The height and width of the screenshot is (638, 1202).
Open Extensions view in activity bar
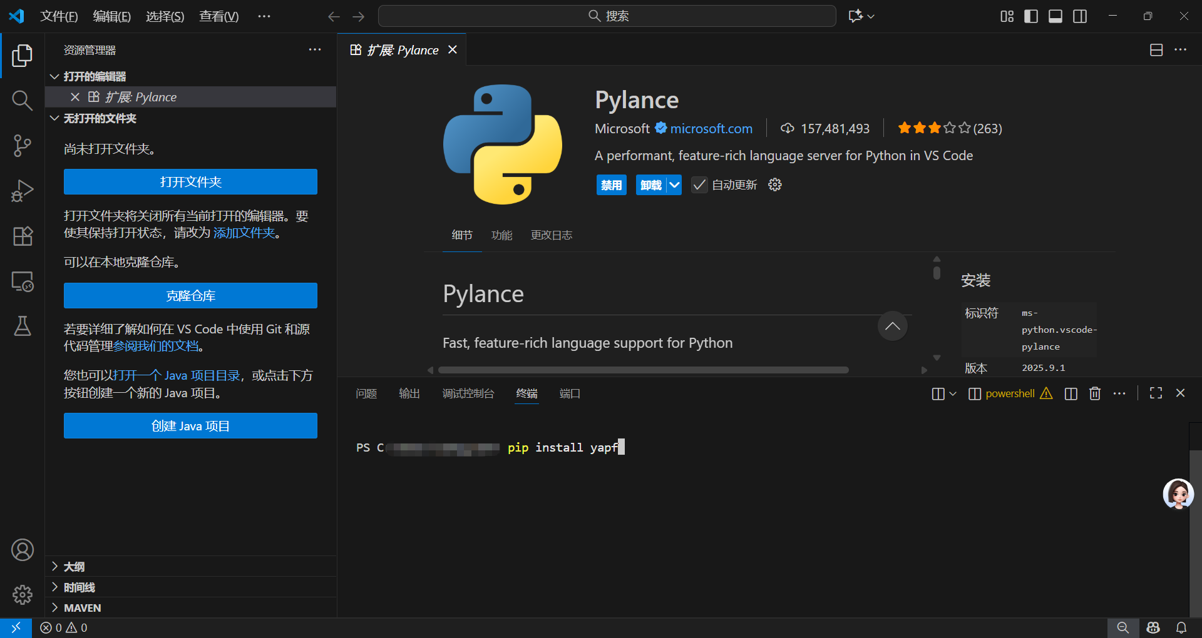(x=23, y=236)
